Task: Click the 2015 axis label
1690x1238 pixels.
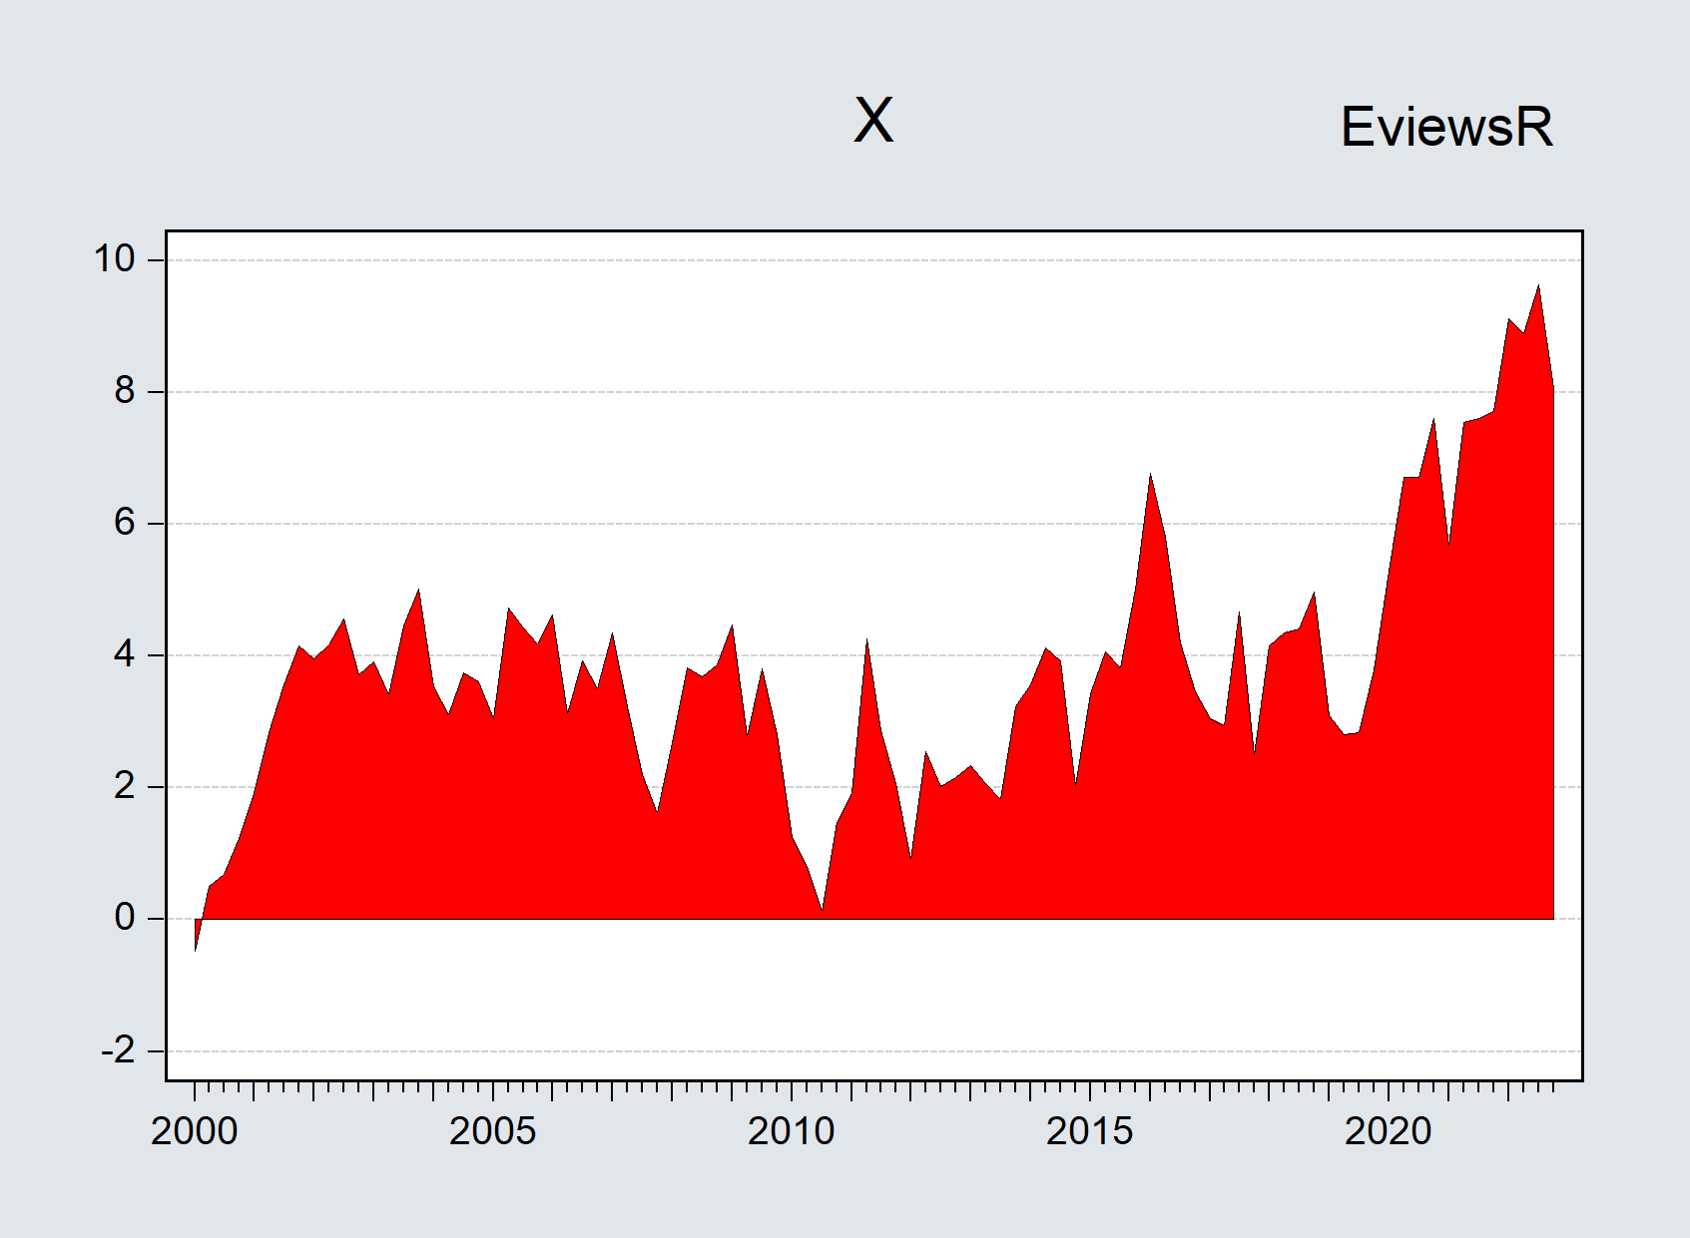Action: click(1090, 1126)
